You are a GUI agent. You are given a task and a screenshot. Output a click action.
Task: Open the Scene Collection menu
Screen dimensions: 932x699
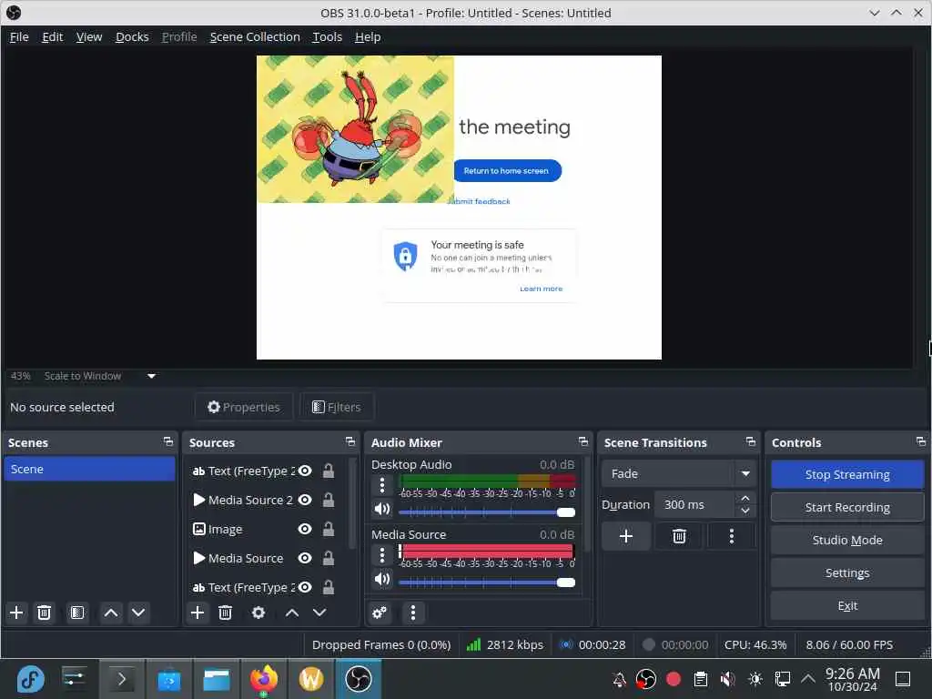pyautogui.click(x=255, y=36)
